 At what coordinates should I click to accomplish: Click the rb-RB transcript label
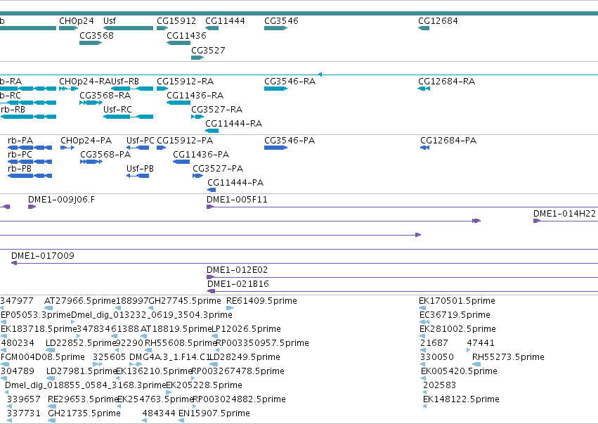tap(13, 110)
